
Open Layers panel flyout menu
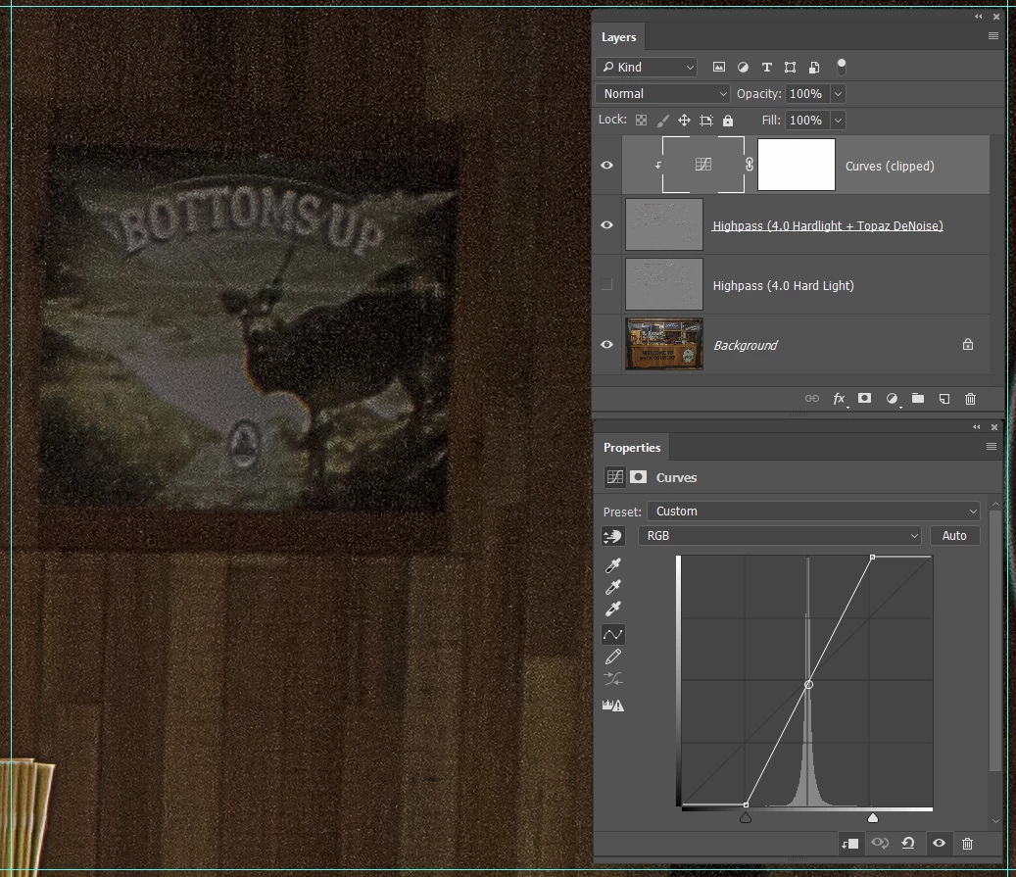[x=992, y=36]
